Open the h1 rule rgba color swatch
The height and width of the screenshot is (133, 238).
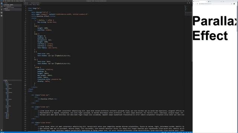[56, 64]
